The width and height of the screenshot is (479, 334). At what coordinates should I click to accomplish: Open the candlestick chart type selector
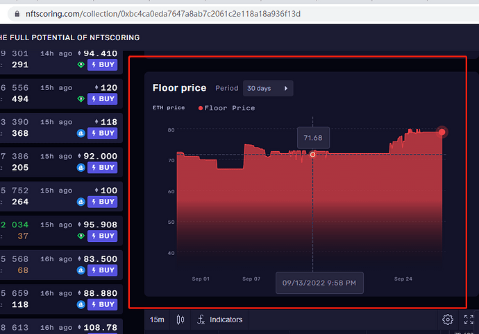tap(180, 319)
